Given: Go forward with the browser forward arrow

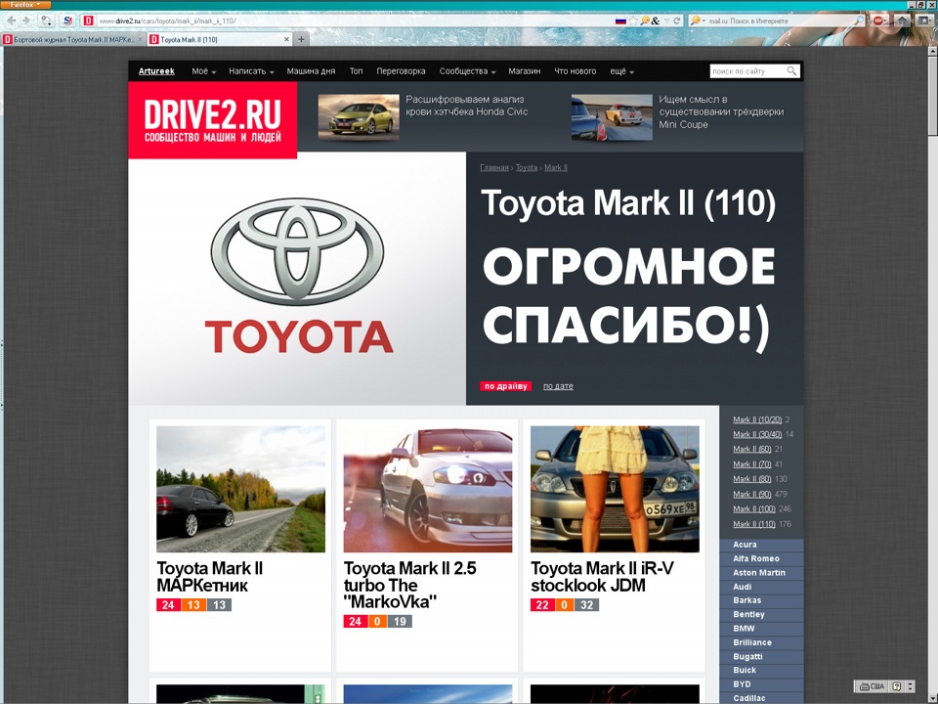Looking at the screenshot, I should [25, 21].
